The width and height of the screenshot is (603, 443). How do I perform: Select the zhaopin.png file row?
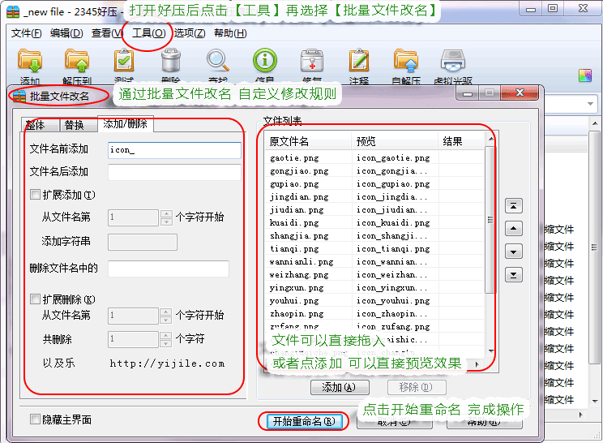coord(374,314)
